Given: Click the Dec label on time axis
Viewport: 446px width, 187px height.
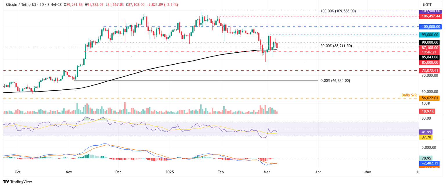Looking at the screenshot, I should click(118, 172).
